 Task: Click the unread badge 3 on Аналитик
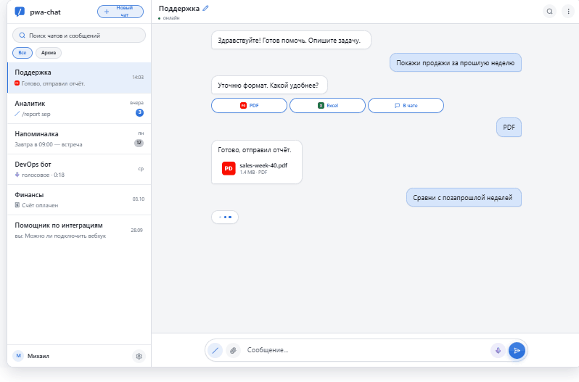tap(139, 112)
